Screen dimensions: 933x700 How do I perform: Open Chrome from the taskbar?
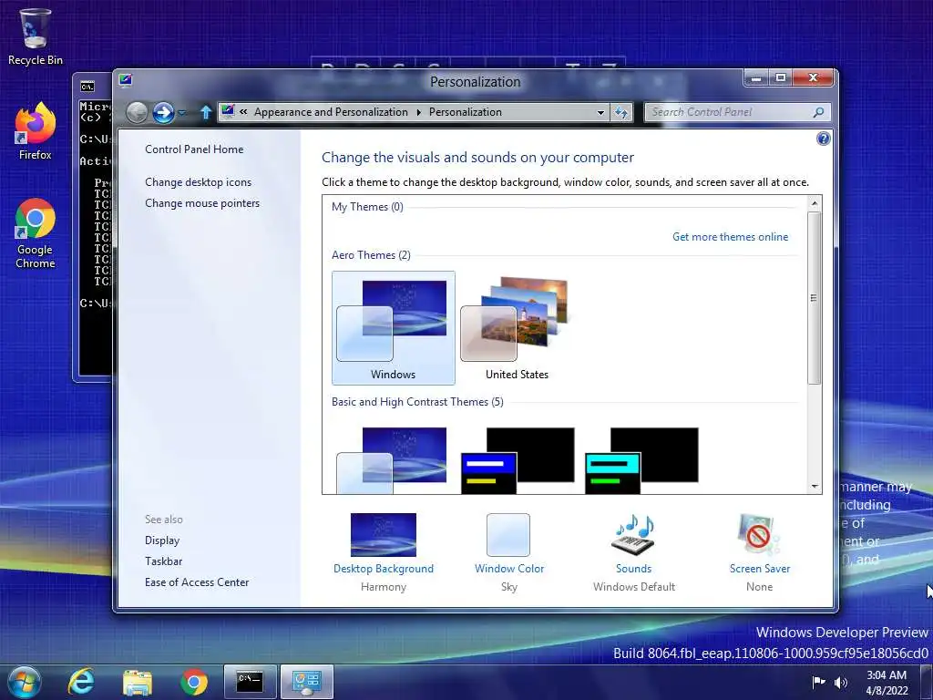click(194, 682)
